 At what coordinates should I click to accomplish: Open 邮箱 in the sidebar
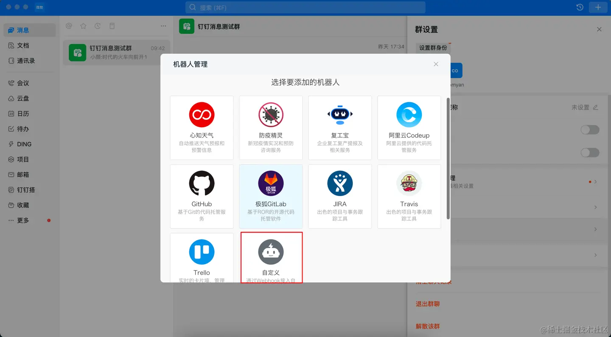click(x=30, y=175)
